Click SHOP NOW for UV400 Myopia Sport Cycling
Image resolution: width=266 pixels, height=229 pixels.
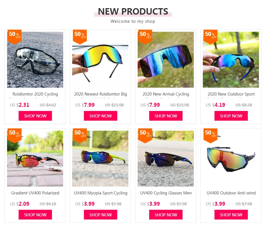coord(101,215)
